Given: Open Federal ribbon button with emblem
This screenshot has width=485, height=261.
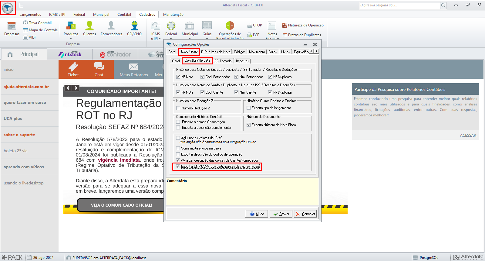Looking at the screenshot, I should click(x=171, y=29).
